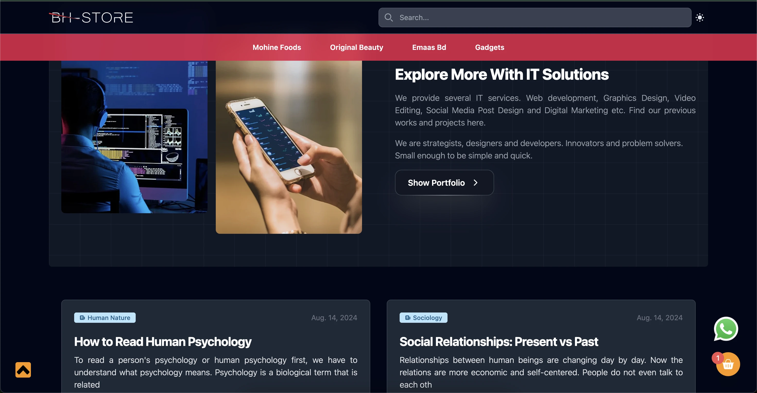Open the Mohine Foods menu

coord(277,47)
